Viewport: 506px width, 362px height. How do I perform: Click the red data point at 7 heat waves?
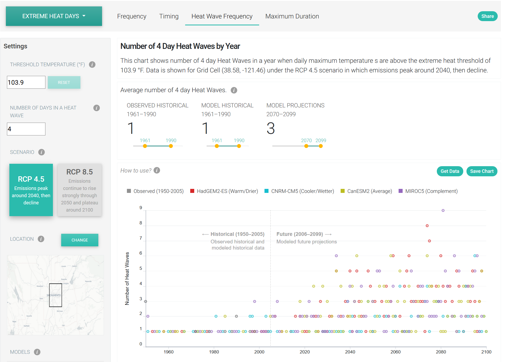coord(429,241)
